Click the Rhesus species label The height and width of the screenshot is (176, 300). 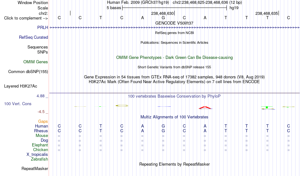(41, 131)
